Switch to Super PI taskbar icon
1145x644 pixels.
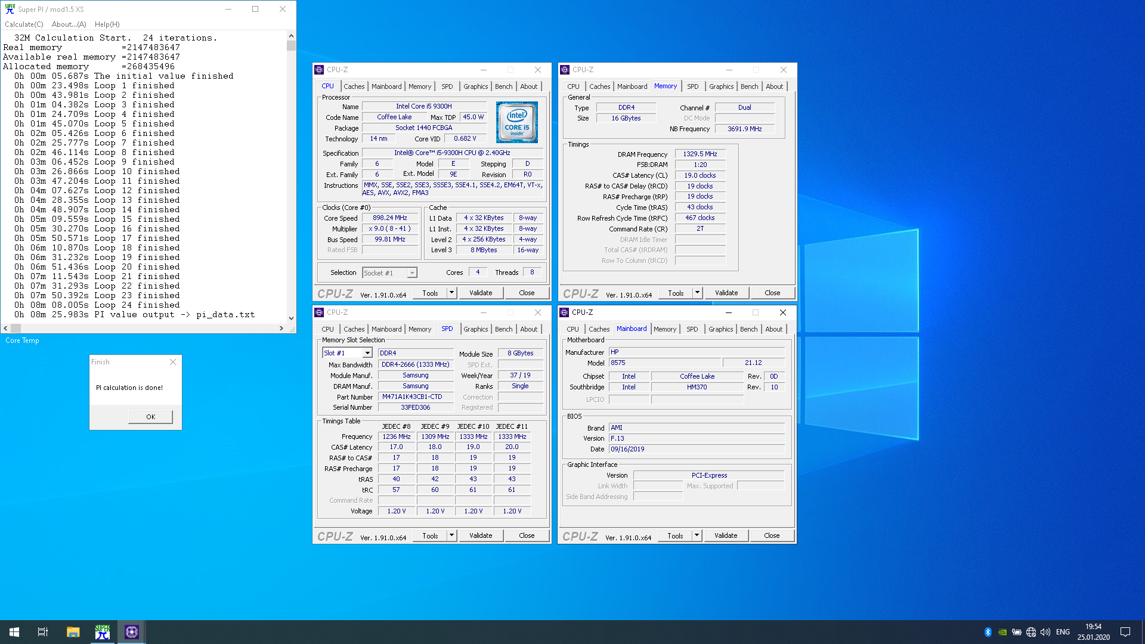click(x=103, y=632)
